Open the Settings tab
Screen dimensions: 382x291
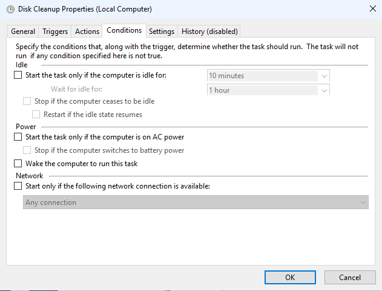[x=162, y=32]
